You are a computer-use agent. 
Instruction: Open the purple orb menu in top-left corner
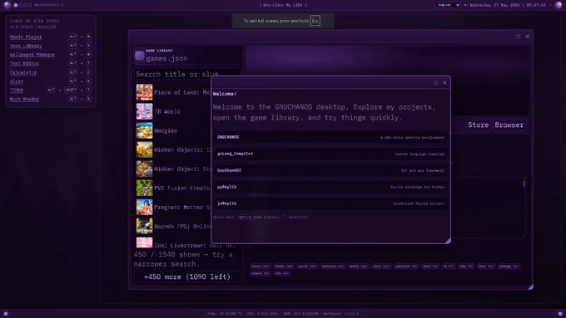7,5
